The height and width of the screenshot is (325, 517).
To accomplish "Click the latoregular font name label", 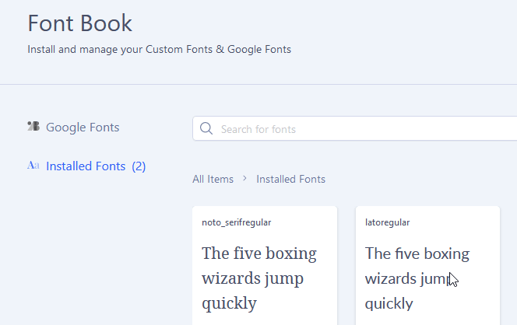I will coord(387,222).
